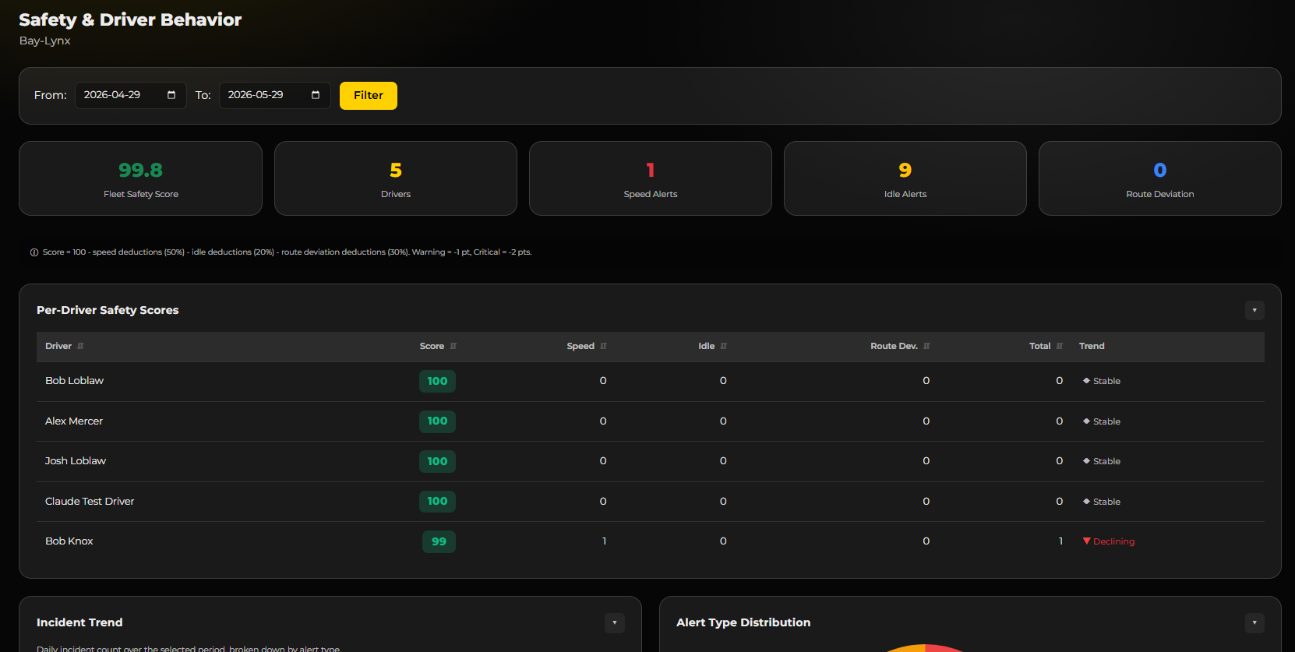Collapse the Incident Trend panel
Screen dimensions: 1295x652
pyautogui.click(x=615, y=622)
